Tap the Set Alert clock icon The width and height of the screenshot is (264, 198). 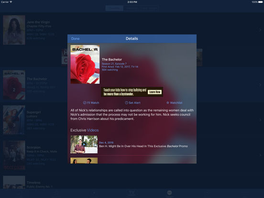[126, 103]
